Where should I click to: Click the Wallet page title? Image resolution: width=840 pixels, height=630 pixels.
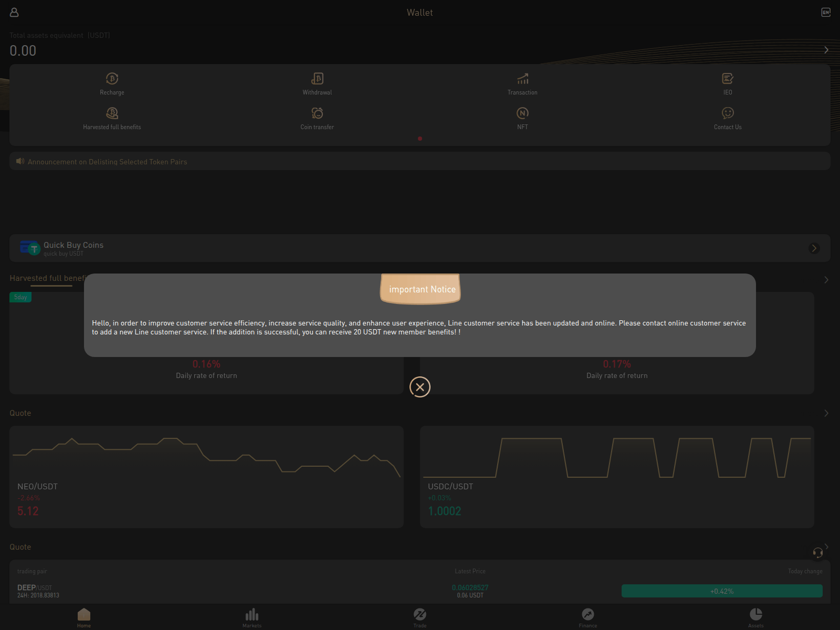[420, 13]
